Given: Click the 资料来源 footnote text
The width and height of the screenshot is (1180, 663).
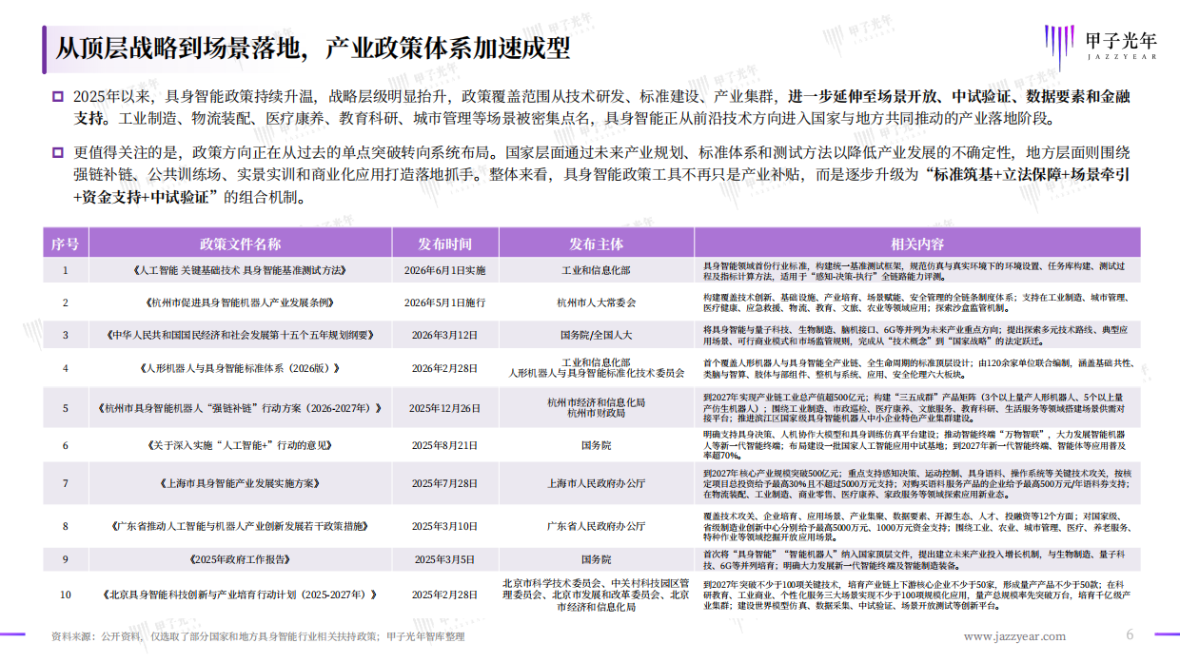Looking at the screenshot, I should [x=258, y=636].
